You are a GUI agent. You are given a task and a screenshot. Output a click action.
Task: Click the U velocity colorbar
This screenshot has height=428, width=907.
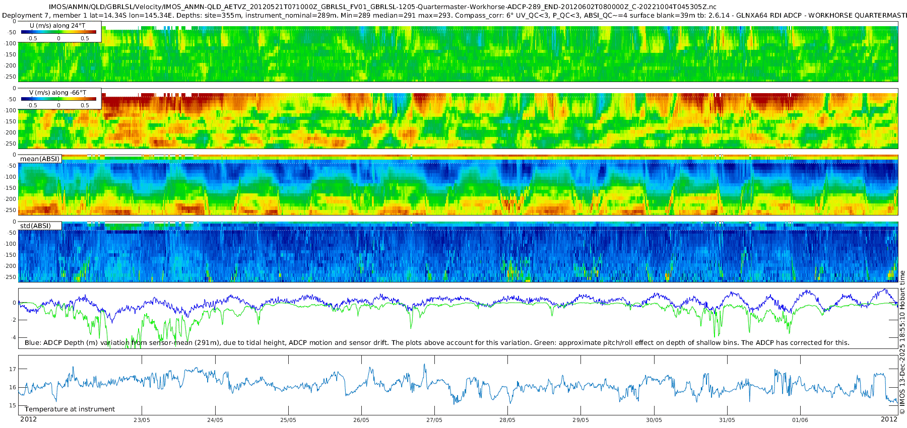coord(58,32)
